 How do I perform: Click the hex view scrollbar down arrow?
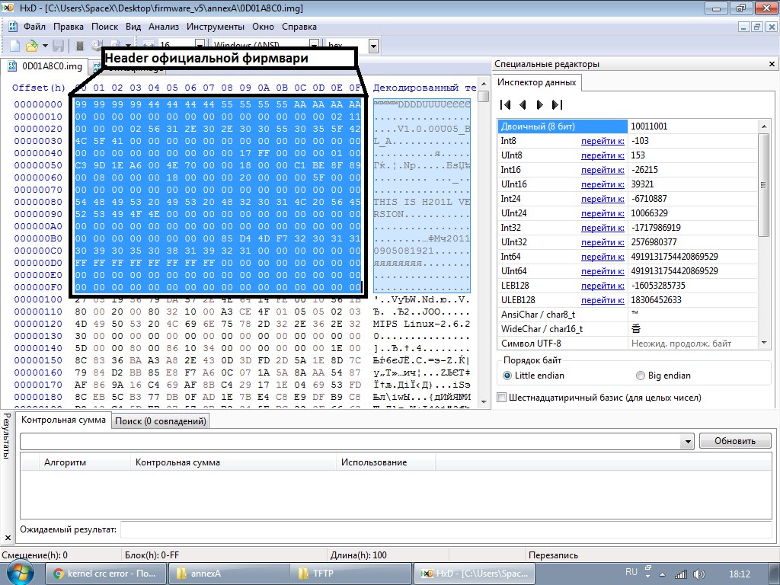coord(483,402)
